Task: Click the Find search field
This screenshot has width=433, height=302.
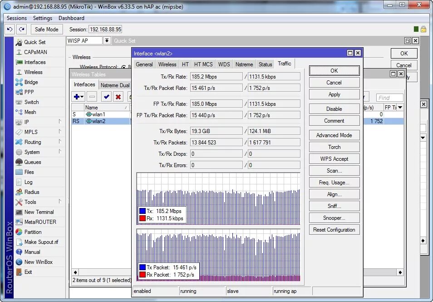Action: click(x=389, y=98)
